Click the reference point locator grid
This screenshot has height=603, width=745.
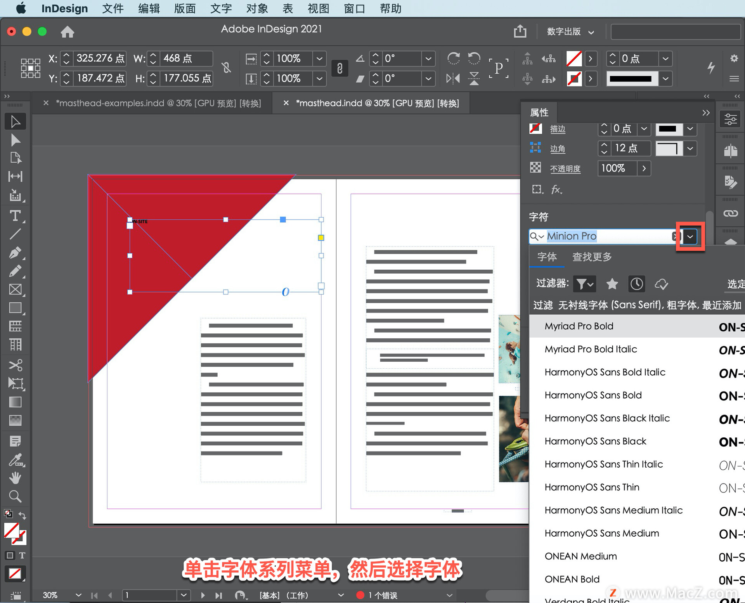30,68
